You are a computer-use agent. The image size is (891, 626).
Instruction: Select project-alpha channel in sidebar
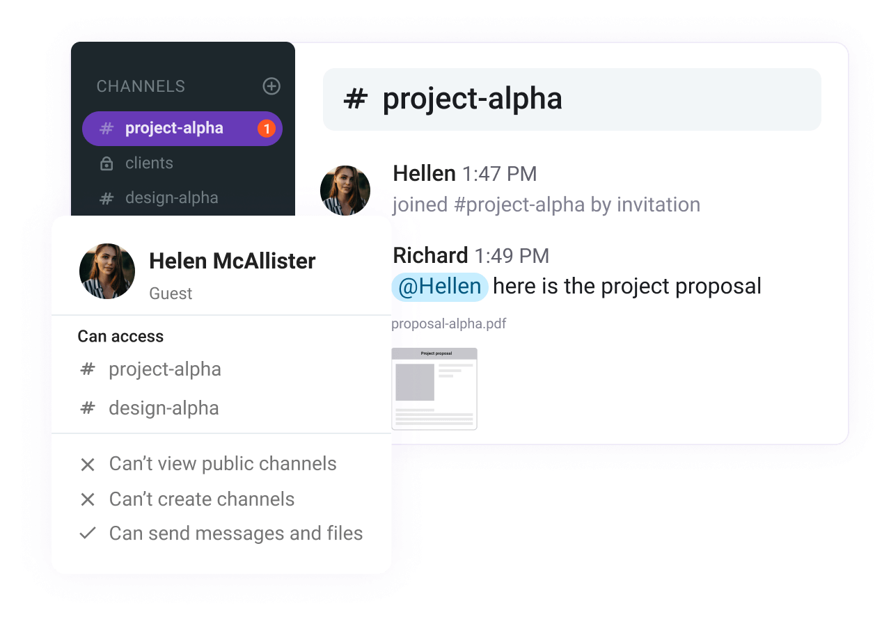pyautogui.click(x=174, y=129)
